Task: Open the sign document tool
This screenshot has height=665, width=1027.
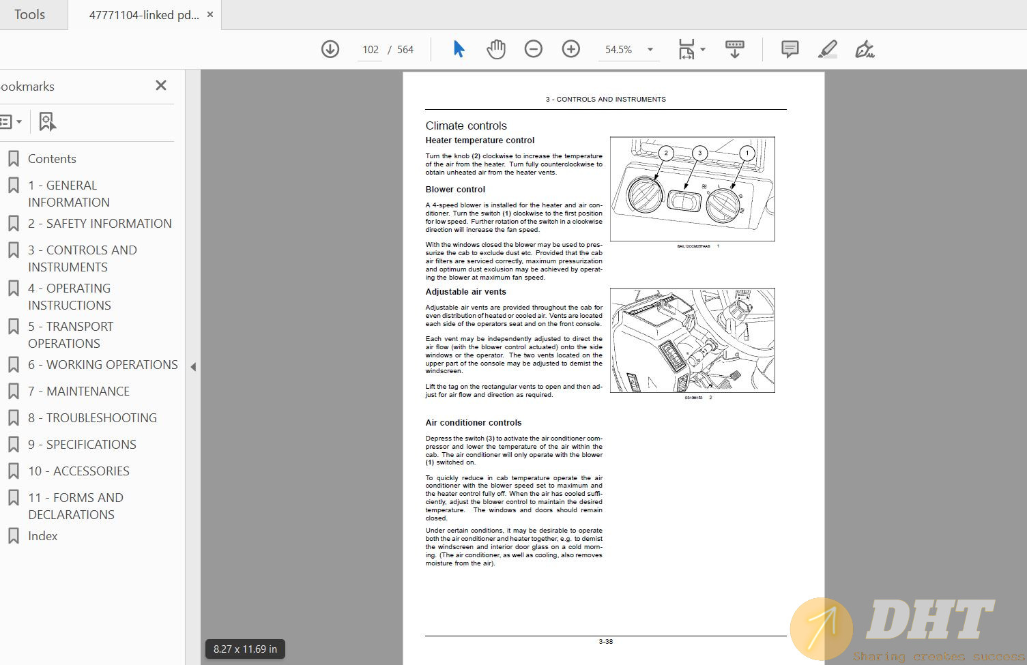Action: (x=865, y=49)
